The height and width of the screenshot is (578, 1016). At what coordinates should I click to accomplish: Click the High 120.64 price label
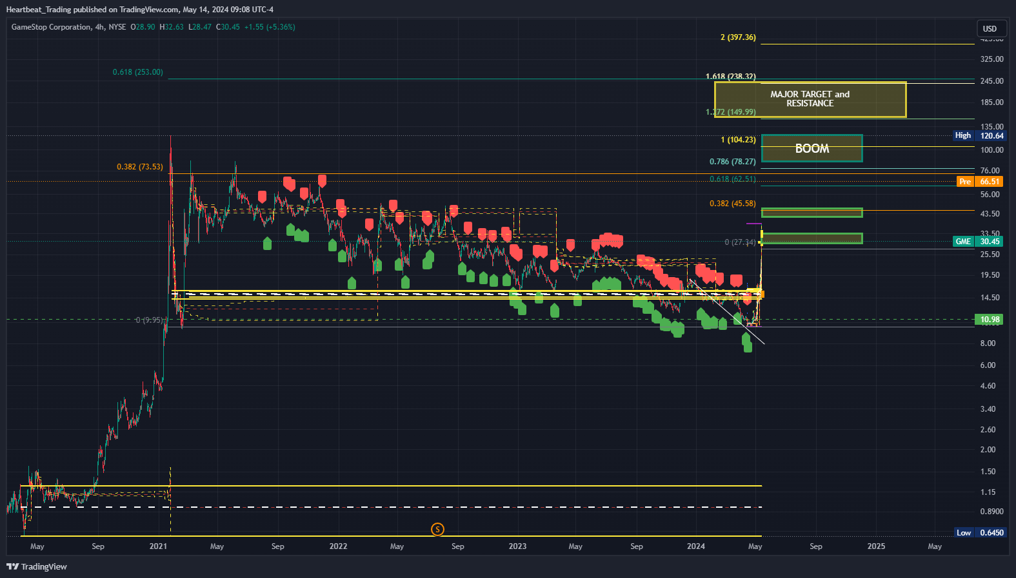(x=979, y=135)
